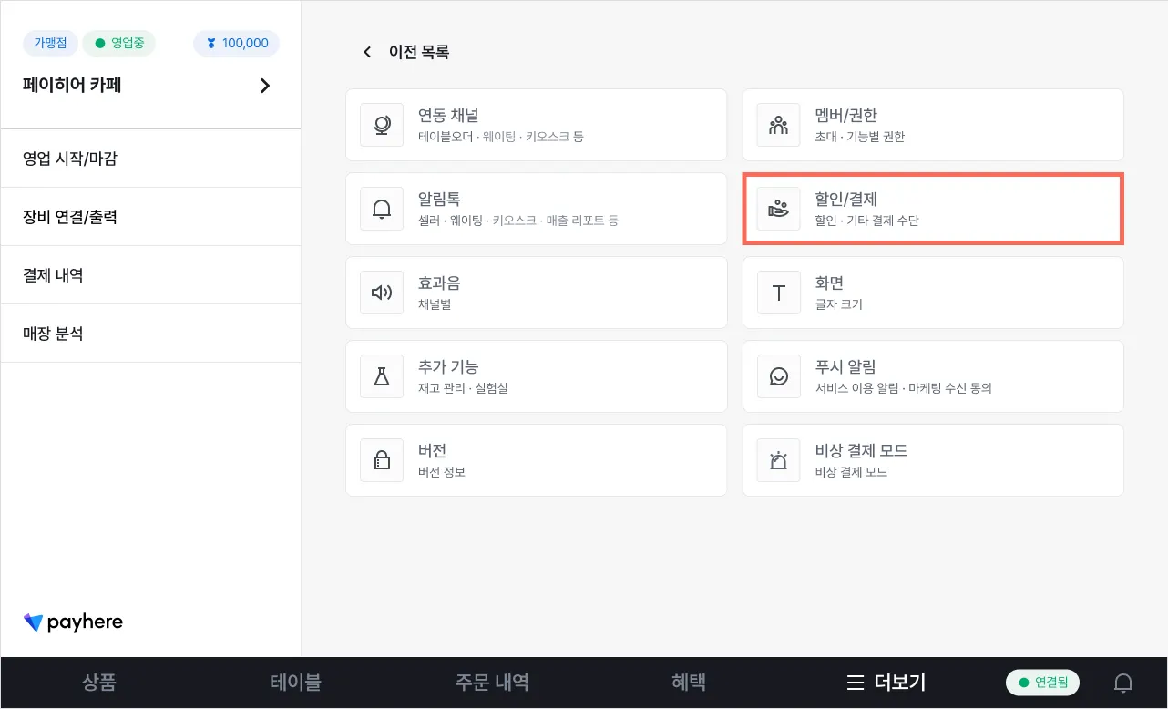1168x709 pixels.
Task: Open the 주문 내역 tab
Action: point(492,683)
